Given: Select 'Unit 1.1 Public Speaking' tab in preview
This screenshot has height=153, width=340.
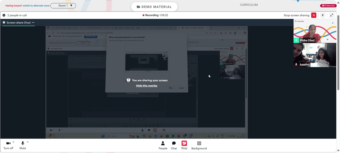Looking at the screenshot, I should (x=162, y=28).
